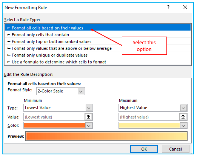Click the 'Select a Rule Type:' label
The height and width of the screenshot is (157, 197).
(22, 20)
